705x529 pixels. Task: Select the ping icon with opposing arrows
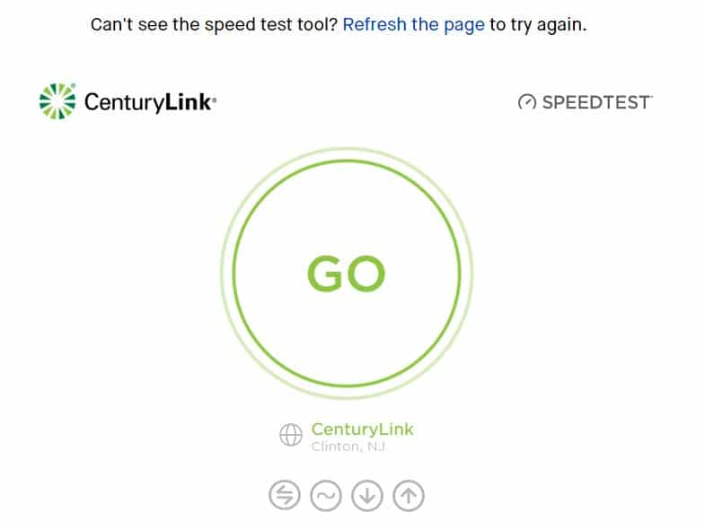point(284,495)
